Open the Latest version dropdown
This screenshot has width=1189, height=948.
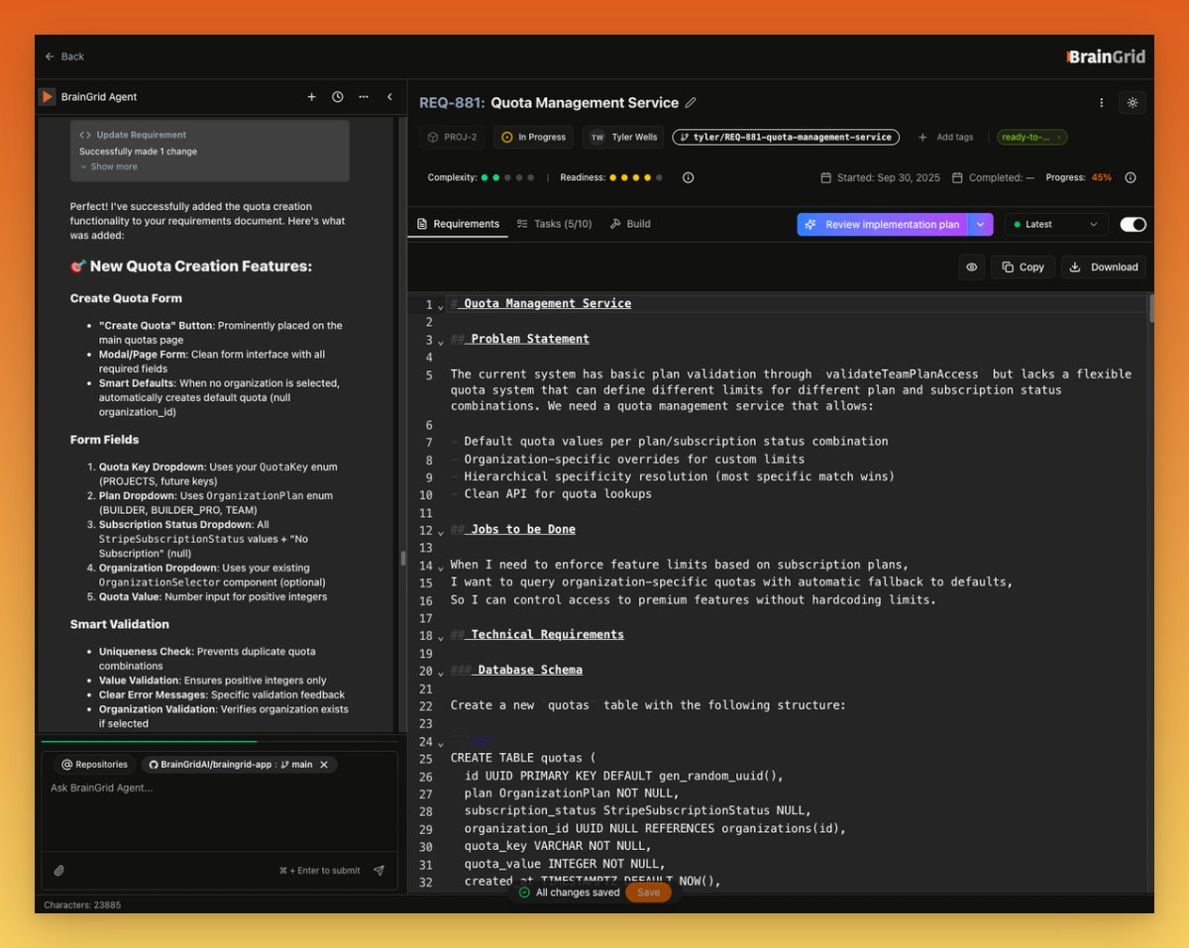click(1056, 225)
